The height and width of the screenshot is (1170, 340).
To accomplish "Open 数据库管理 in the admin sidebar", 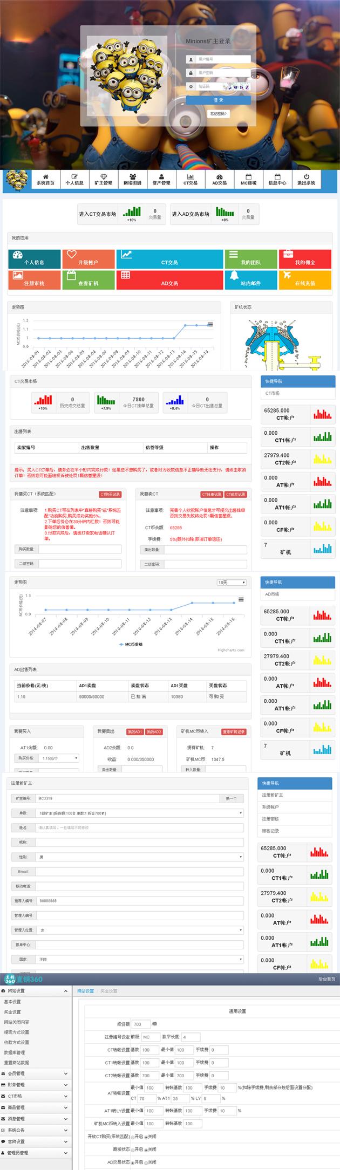I will coord(15,1052).
